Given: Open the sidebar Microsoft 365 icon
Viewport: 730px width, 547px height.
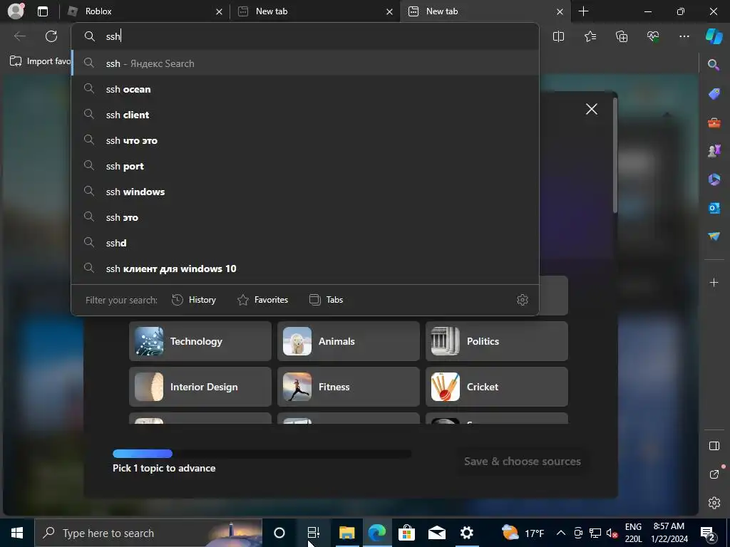Looking at the screenshot, I should (714, 179).
